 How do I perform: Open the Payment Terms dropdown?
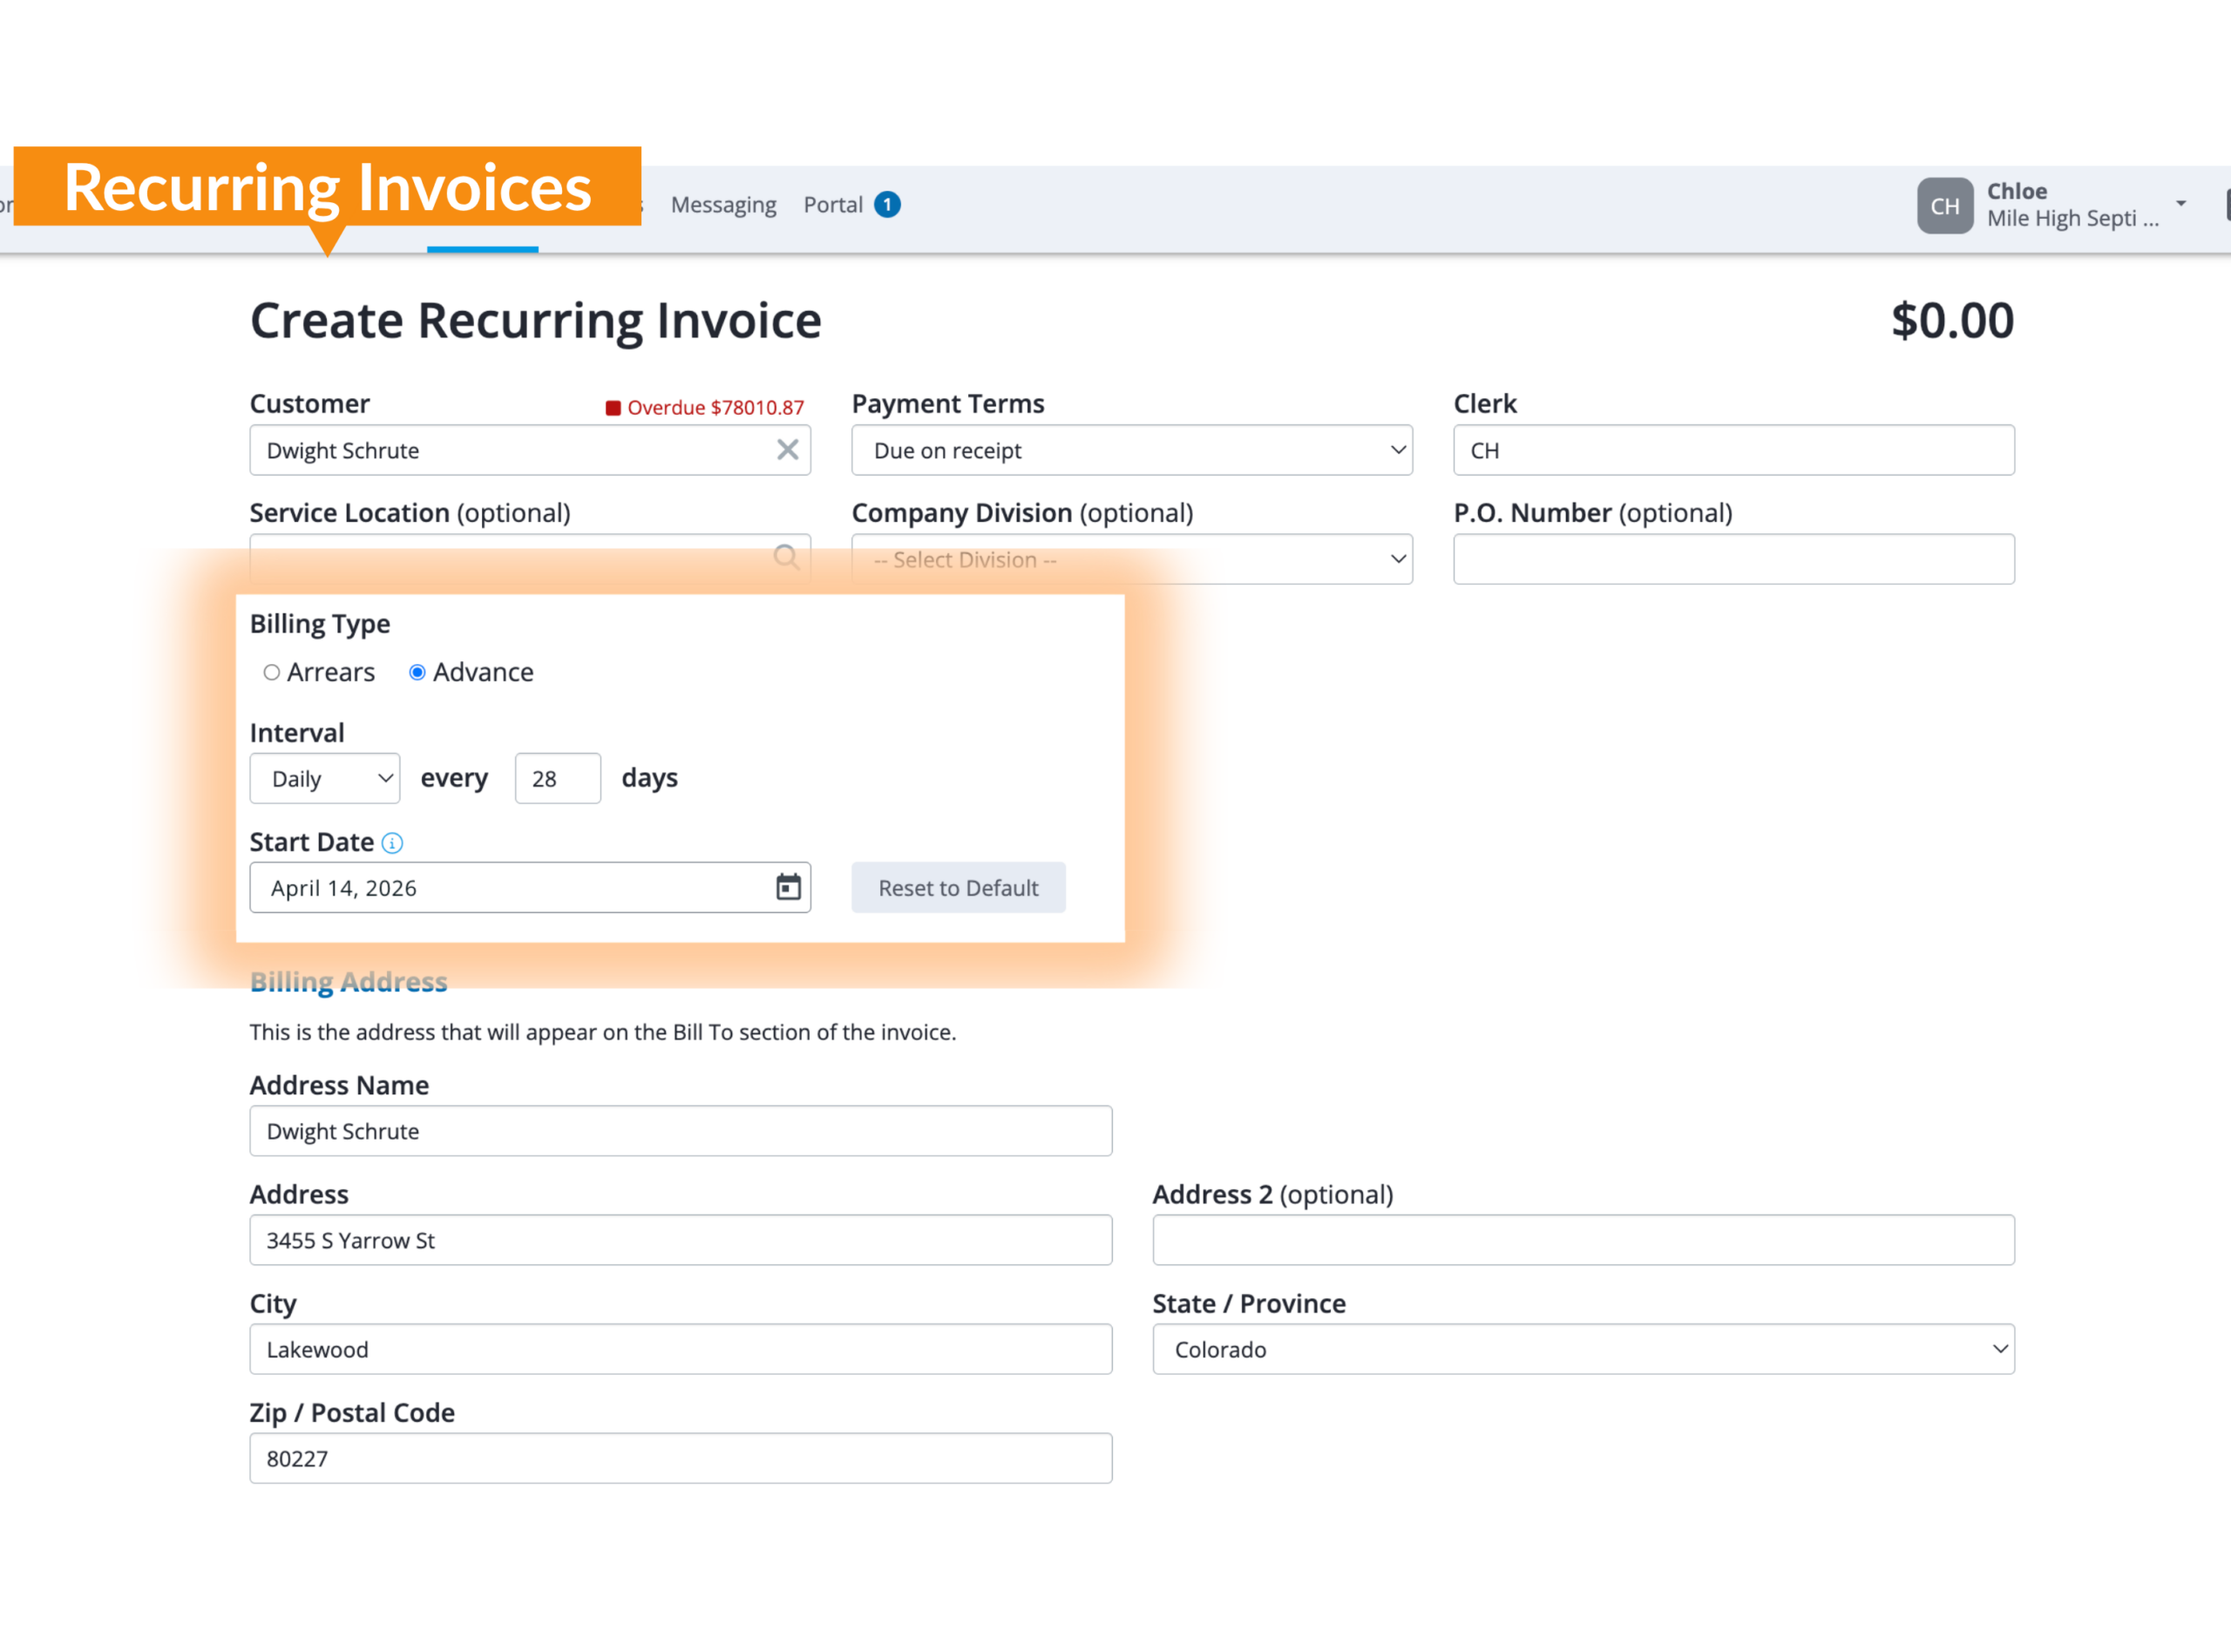pyautogui.click(x=1131, y=450)
